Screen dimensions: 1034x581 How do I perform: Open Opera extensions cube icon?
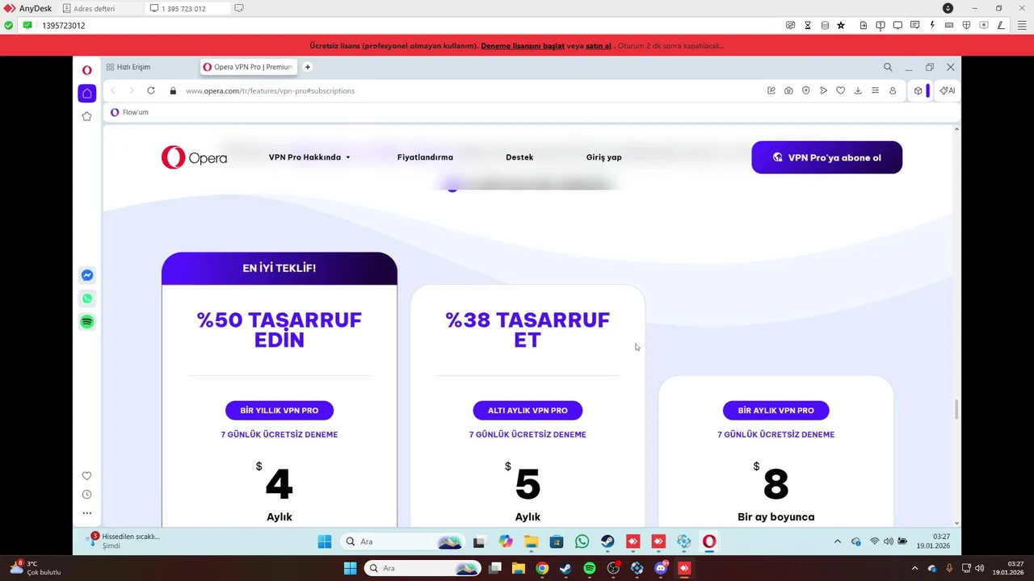[x=918, y=90]
